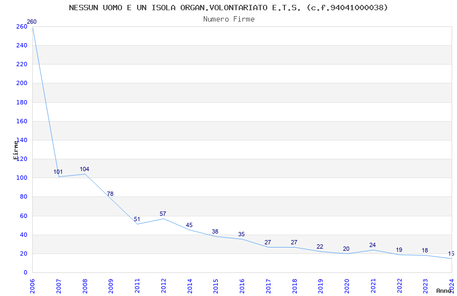The image size is (457, 296).
Task: Select the 2006 year label on x-axis
Action: (x=32, y=286)
